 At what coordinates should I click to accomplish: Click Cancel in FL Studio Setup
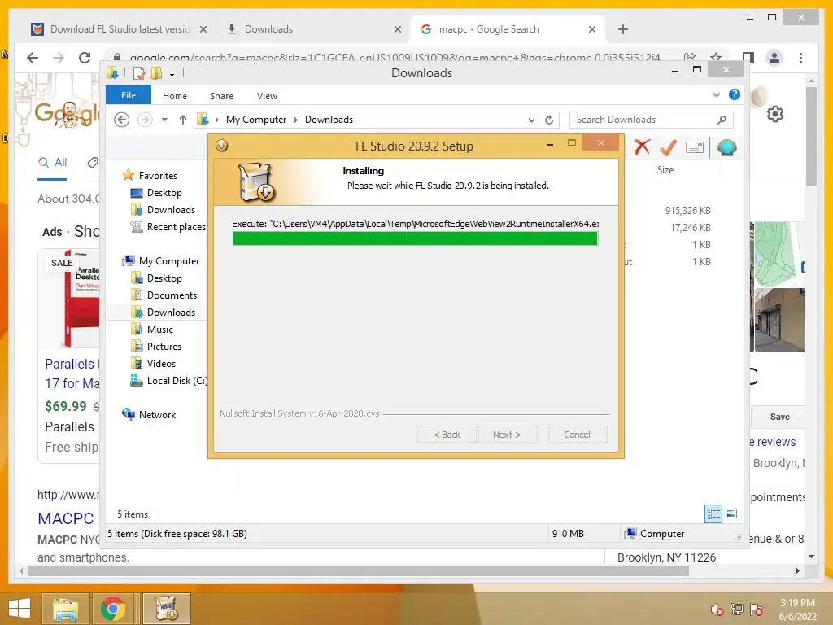click(578, 435)
